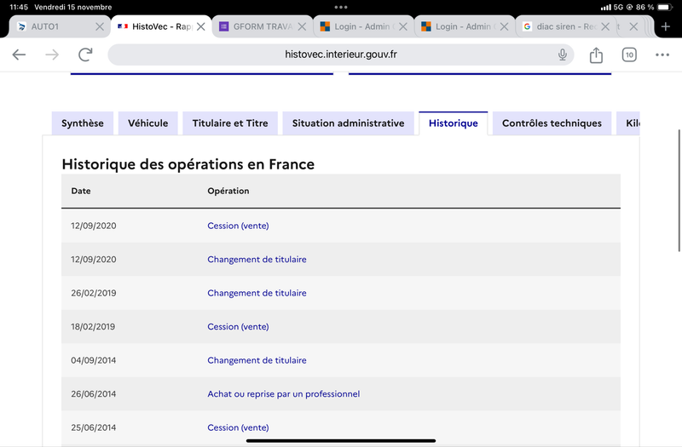Screen dimensions: 682x447
Task: Click Cession (vente) dated 25/06/2014
Action: point(238,428)
